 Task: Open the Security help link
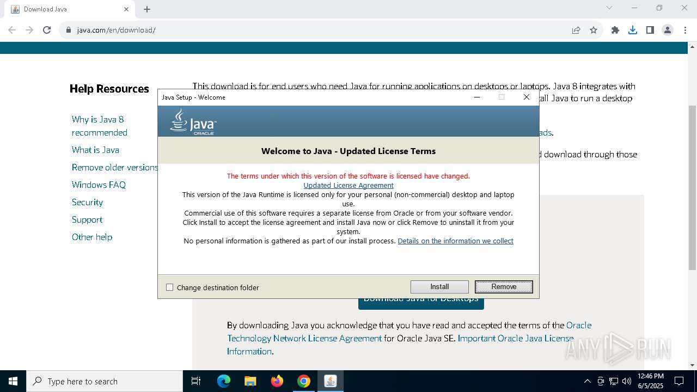[x=87, y=202]
